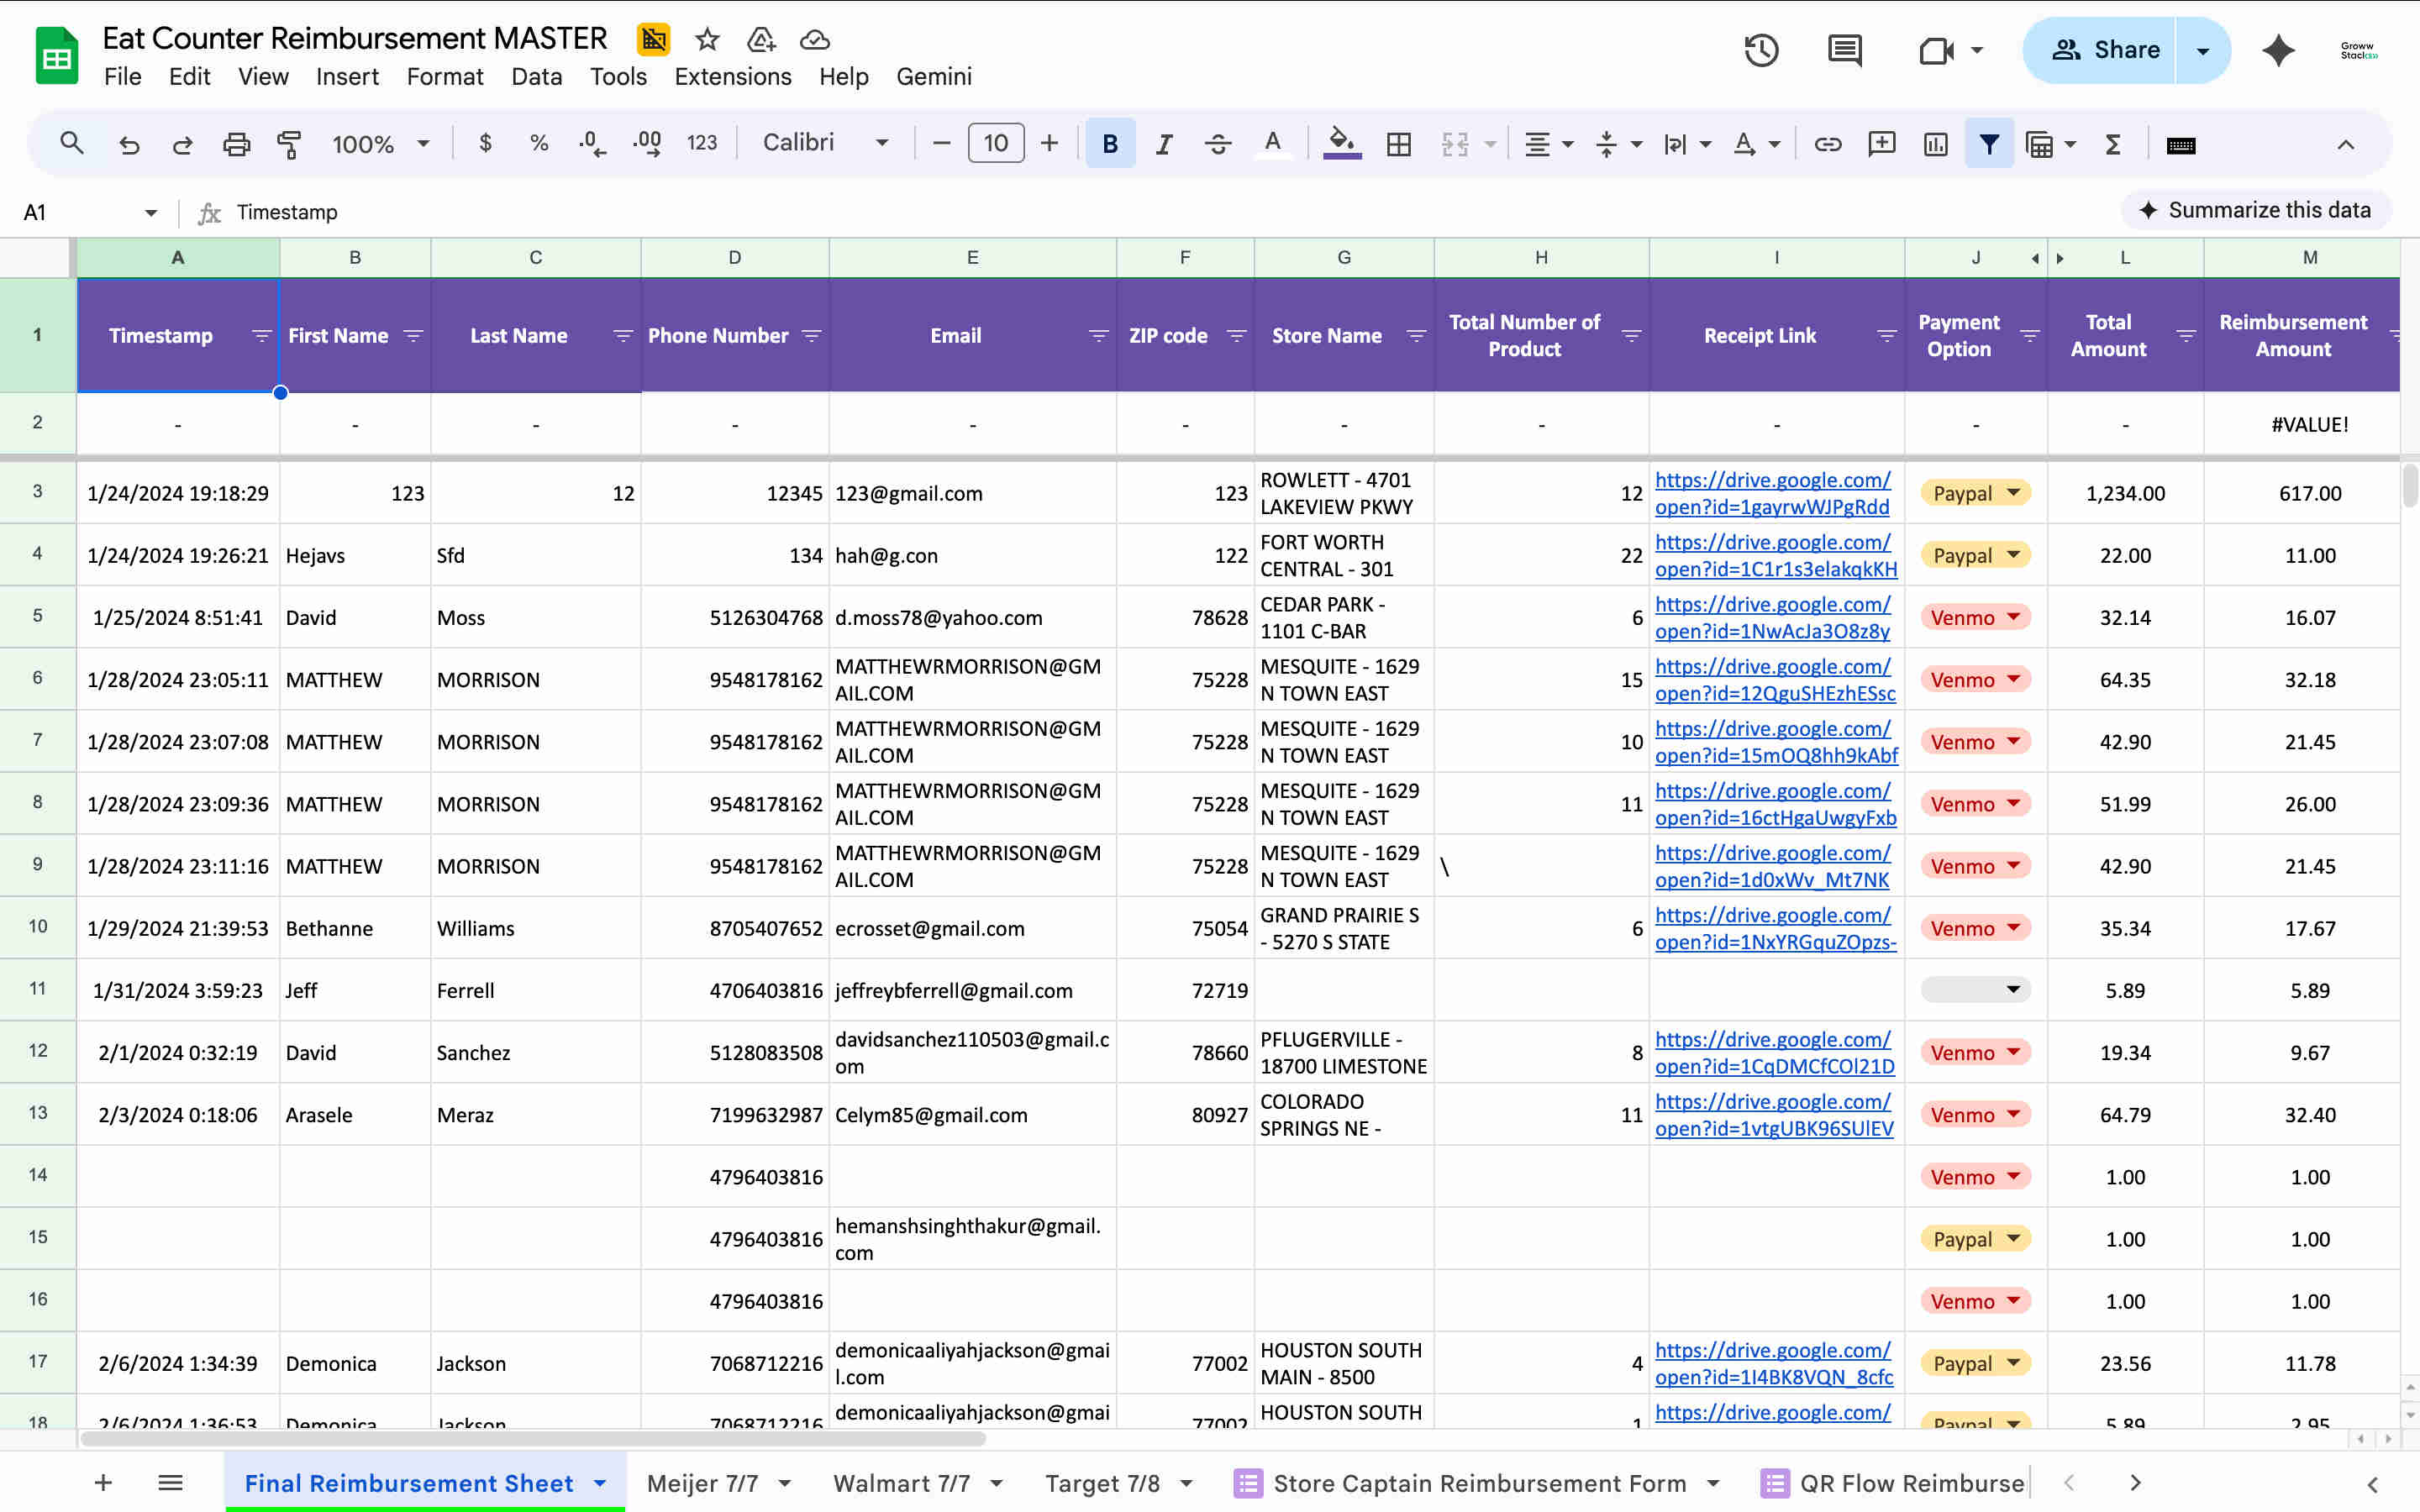Star the document

[x=707, y=40]
